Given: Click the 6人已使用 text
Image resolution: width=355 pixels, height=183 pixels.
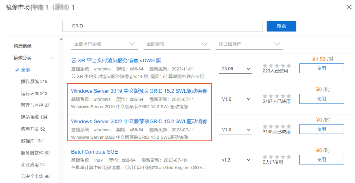Looking at the screenshot, I should [273, 162].
